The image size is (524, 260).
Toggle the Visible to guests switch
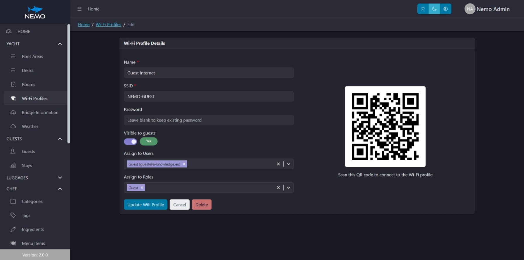tap(130, 142)
